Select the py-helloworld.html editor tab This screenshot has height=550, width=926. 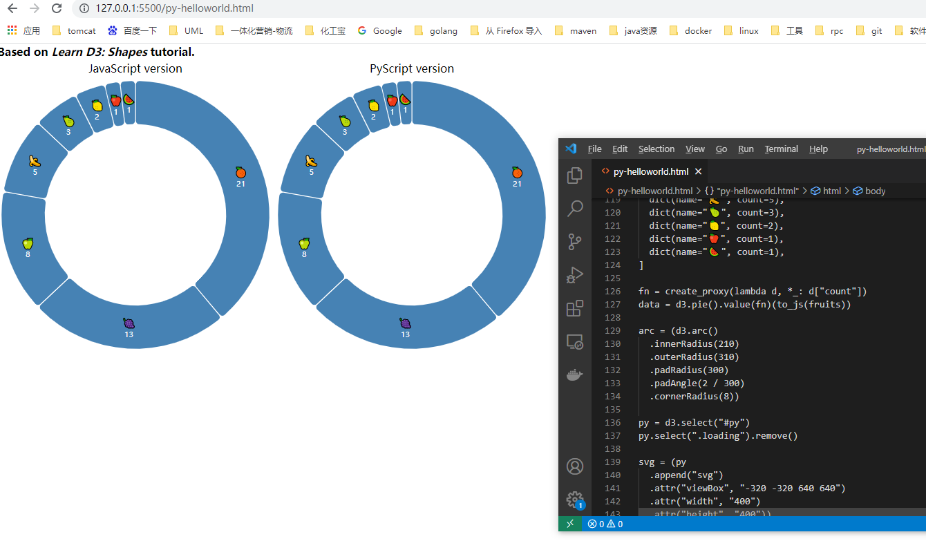(650, 171)
